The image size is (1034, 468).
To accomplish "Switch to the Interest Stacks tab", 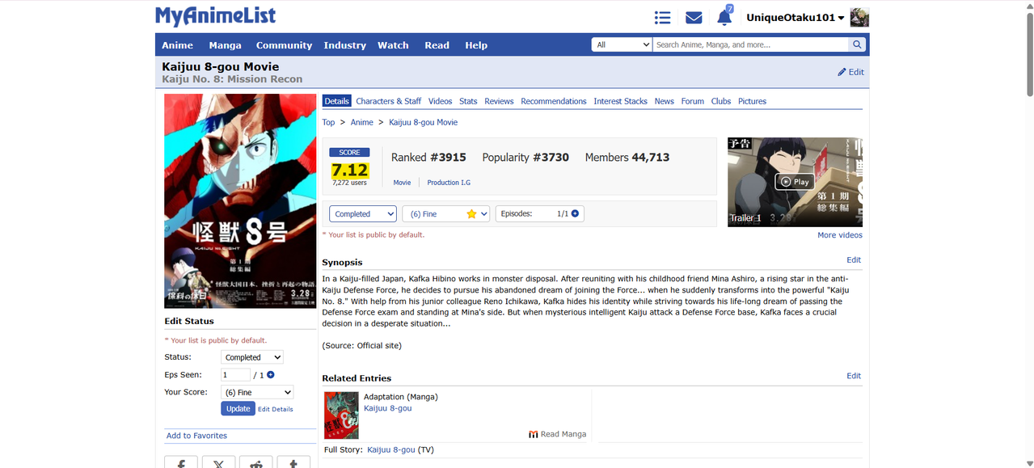I will pos(620,101).
